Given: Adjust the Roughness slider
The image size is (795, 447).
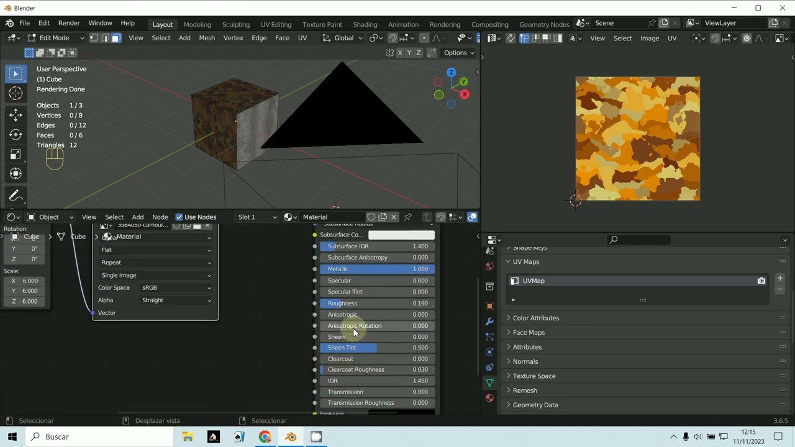Looking at the screenshot, I should (x=377, y=304).
